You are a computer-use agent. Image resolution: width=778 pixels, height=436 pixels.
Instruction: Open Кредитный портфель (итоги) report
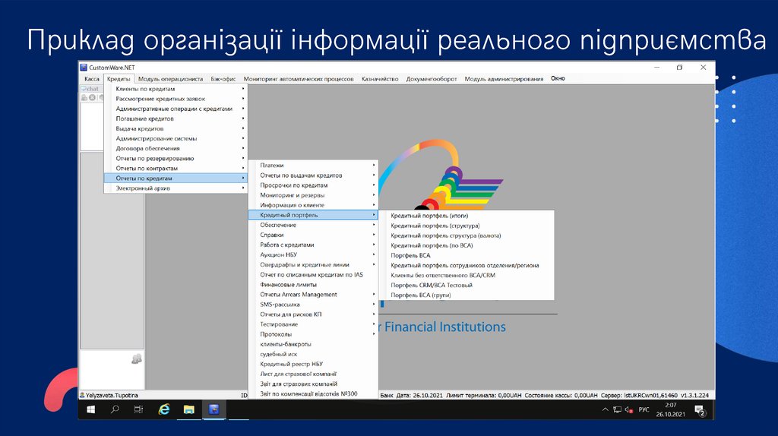466,216
